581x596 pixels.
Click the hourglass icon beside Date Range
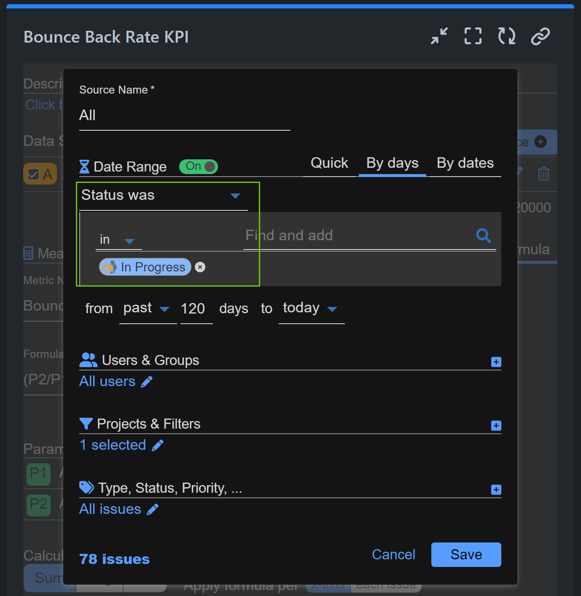85,166
